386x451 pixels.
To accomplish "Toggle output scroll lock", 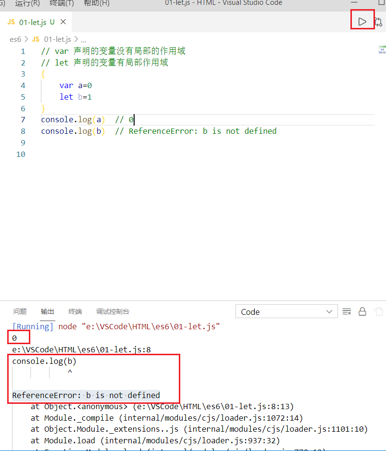I will pyautogui.click(x=362, y=312).
